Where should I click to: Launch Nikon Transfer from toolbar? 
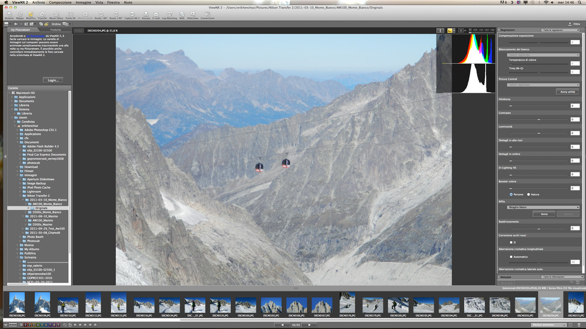point(42,16)
